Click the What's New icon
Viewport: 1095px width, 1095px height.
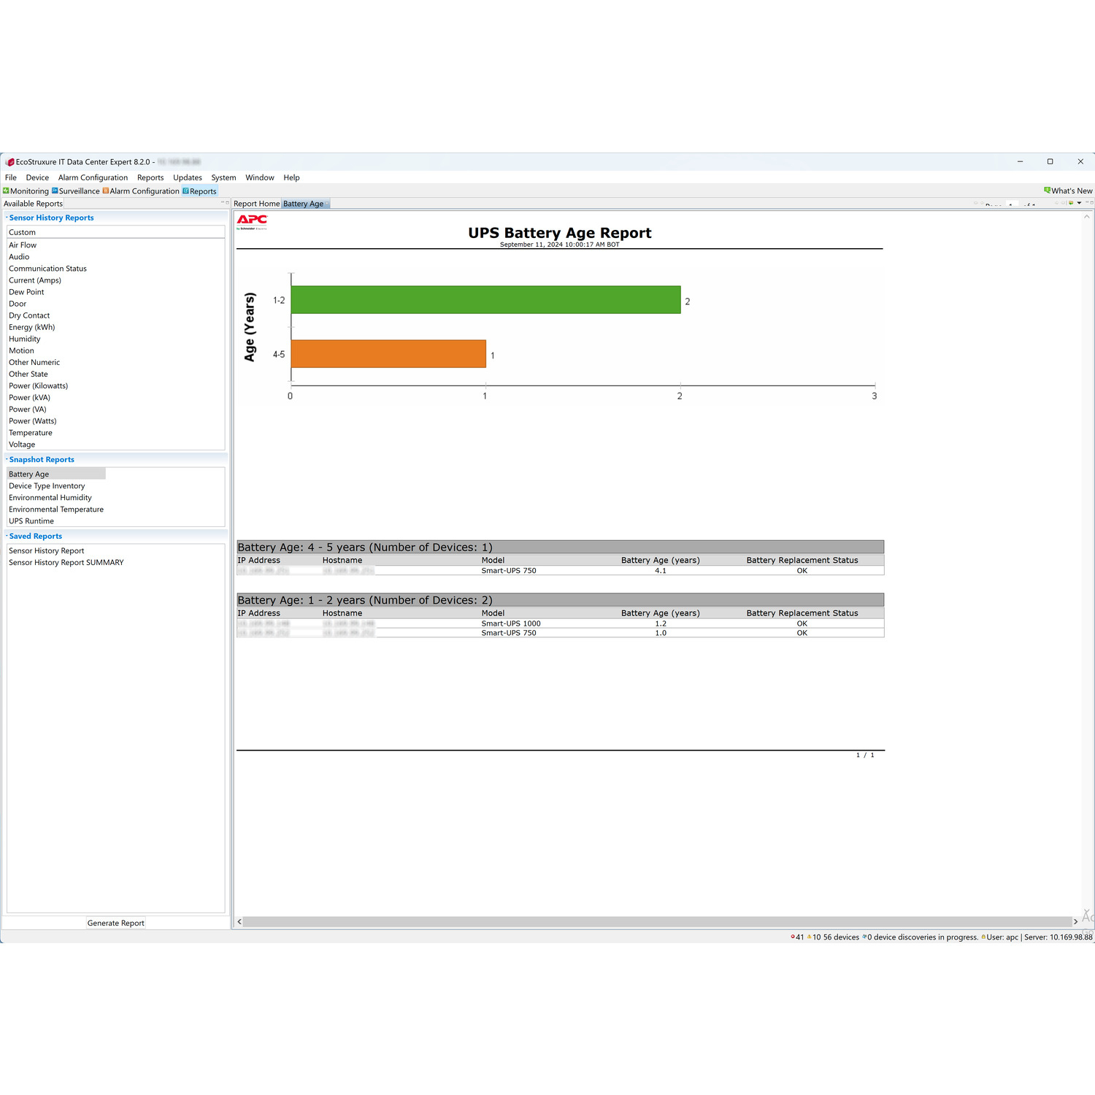point(1047,191)
